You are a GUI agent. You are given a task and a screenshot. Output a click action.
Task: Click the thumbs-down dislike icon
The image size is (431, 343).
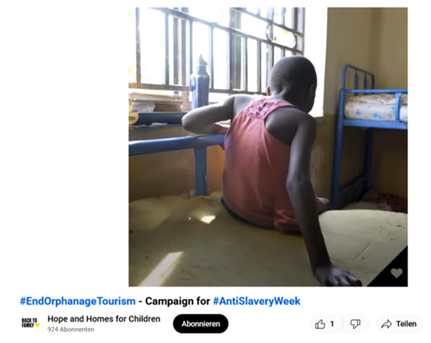(x=355, y=324)
